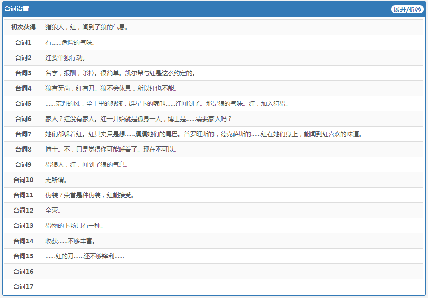
Task: Click the 台词9 row label
Action: coord(23,165)
